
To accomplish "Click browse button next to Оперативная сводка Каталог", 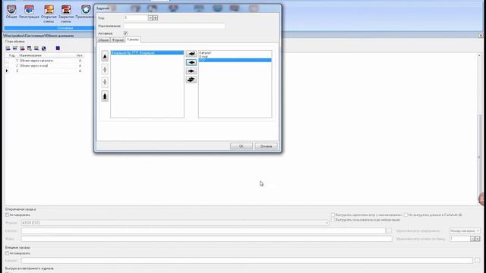I will 389,231.
